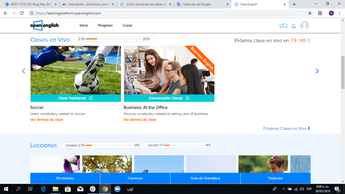Screen dimensions: 345x194
Task: Click the clock icon next to countdown
Action: point(309,41)
